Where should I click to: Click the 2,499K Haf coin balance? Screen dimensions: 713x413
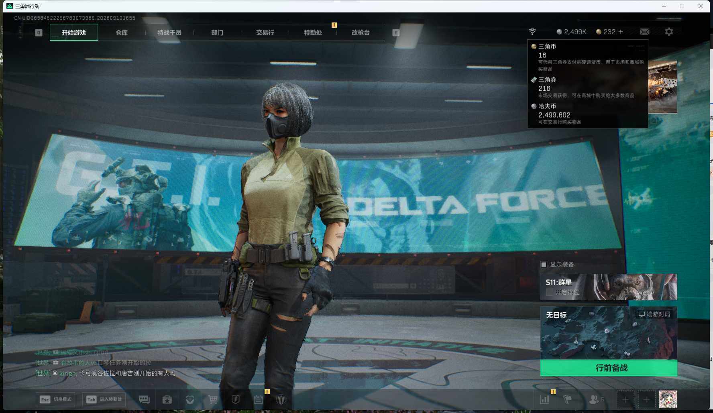(571, 32)
